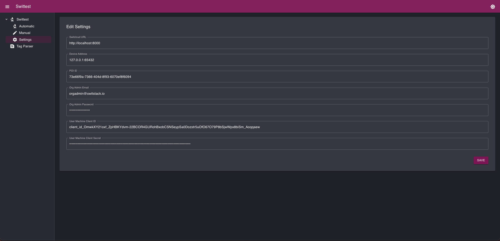Focus the Org Admin Password field
This screenshot has width=500, height=241.
point(277,110)
